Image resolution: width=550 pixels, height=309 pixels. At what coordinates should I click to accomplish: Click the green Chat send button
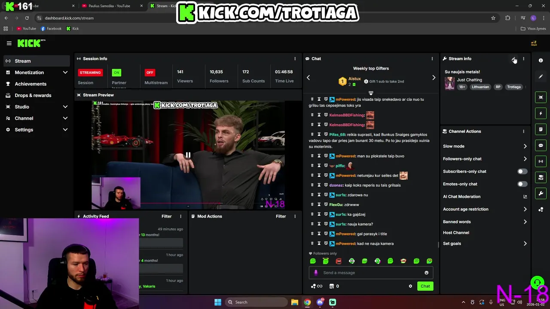point(425,286)
